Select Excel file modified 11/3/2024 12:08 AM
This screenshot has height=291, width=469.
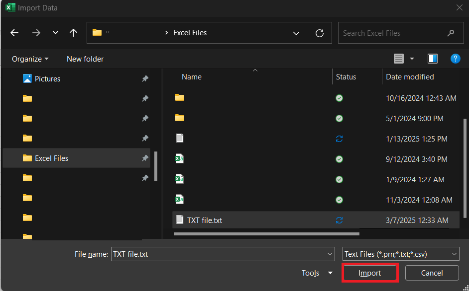316,200
